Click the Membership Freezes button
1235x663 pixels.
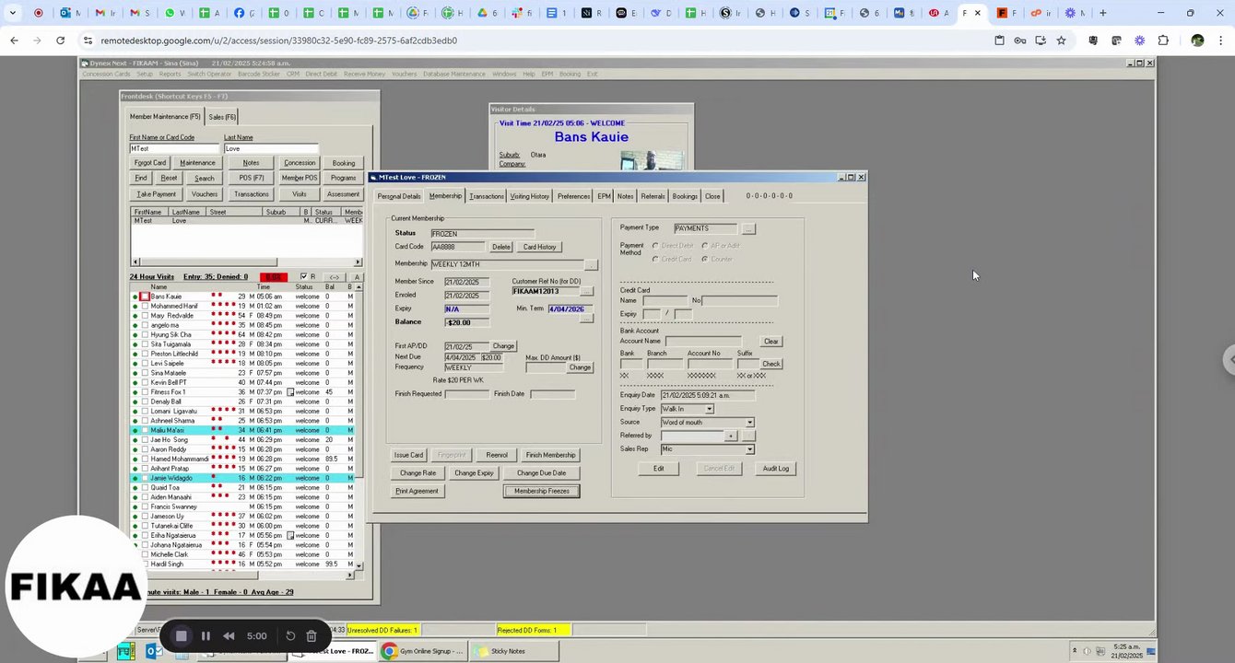click(541, 491)
